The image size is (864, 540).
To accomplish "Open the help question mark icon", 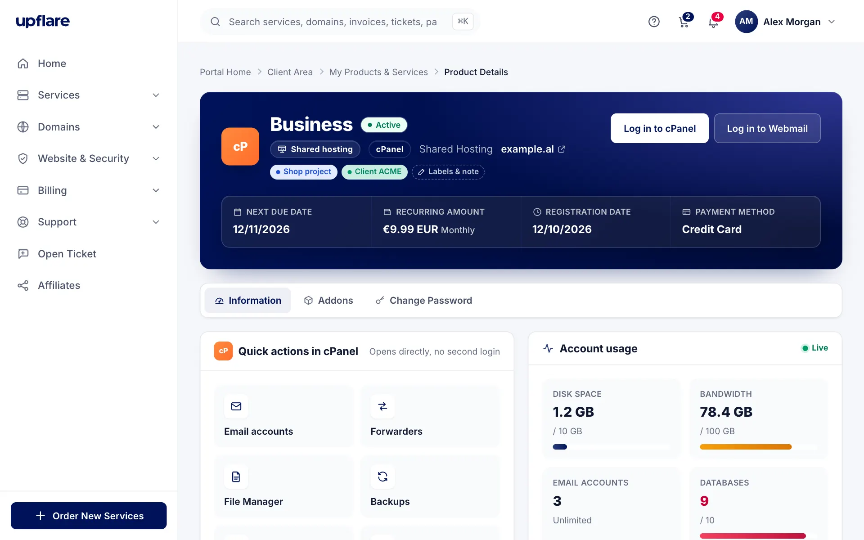I will (x=654, y=22).
